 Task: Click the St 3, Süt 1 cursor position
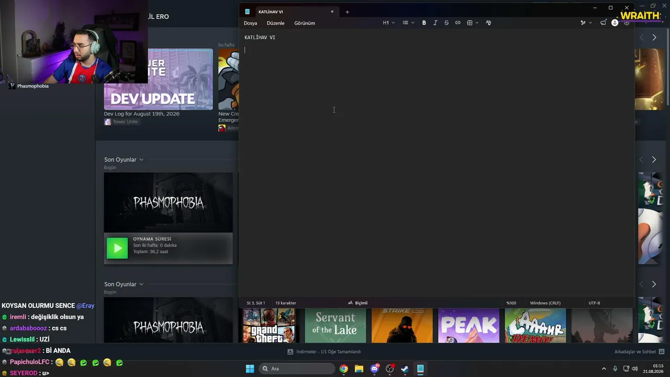pos(255,303)
